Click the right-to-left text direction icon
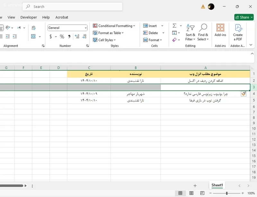Image resolution: width=257 pixels, height=197 pixels. pyautogui.click(x=19, y=28)
